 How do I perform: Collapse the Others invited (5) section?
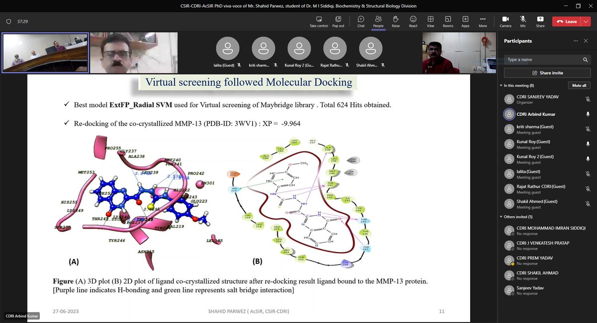(501, 216)
